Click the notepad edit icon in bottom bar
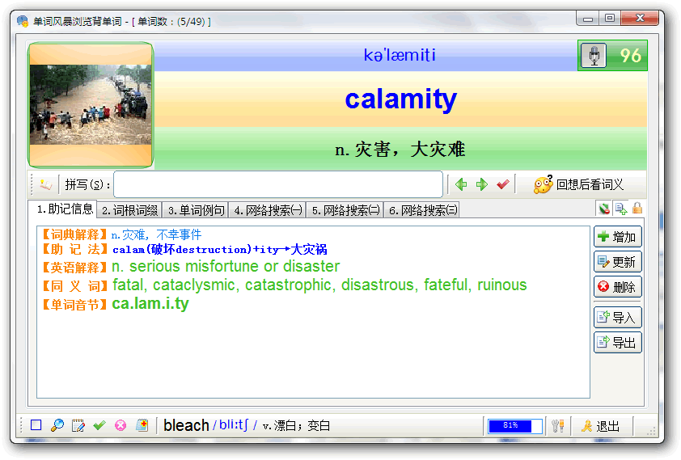The width and height of the screenshot is (681, 460). pos(78,425)
